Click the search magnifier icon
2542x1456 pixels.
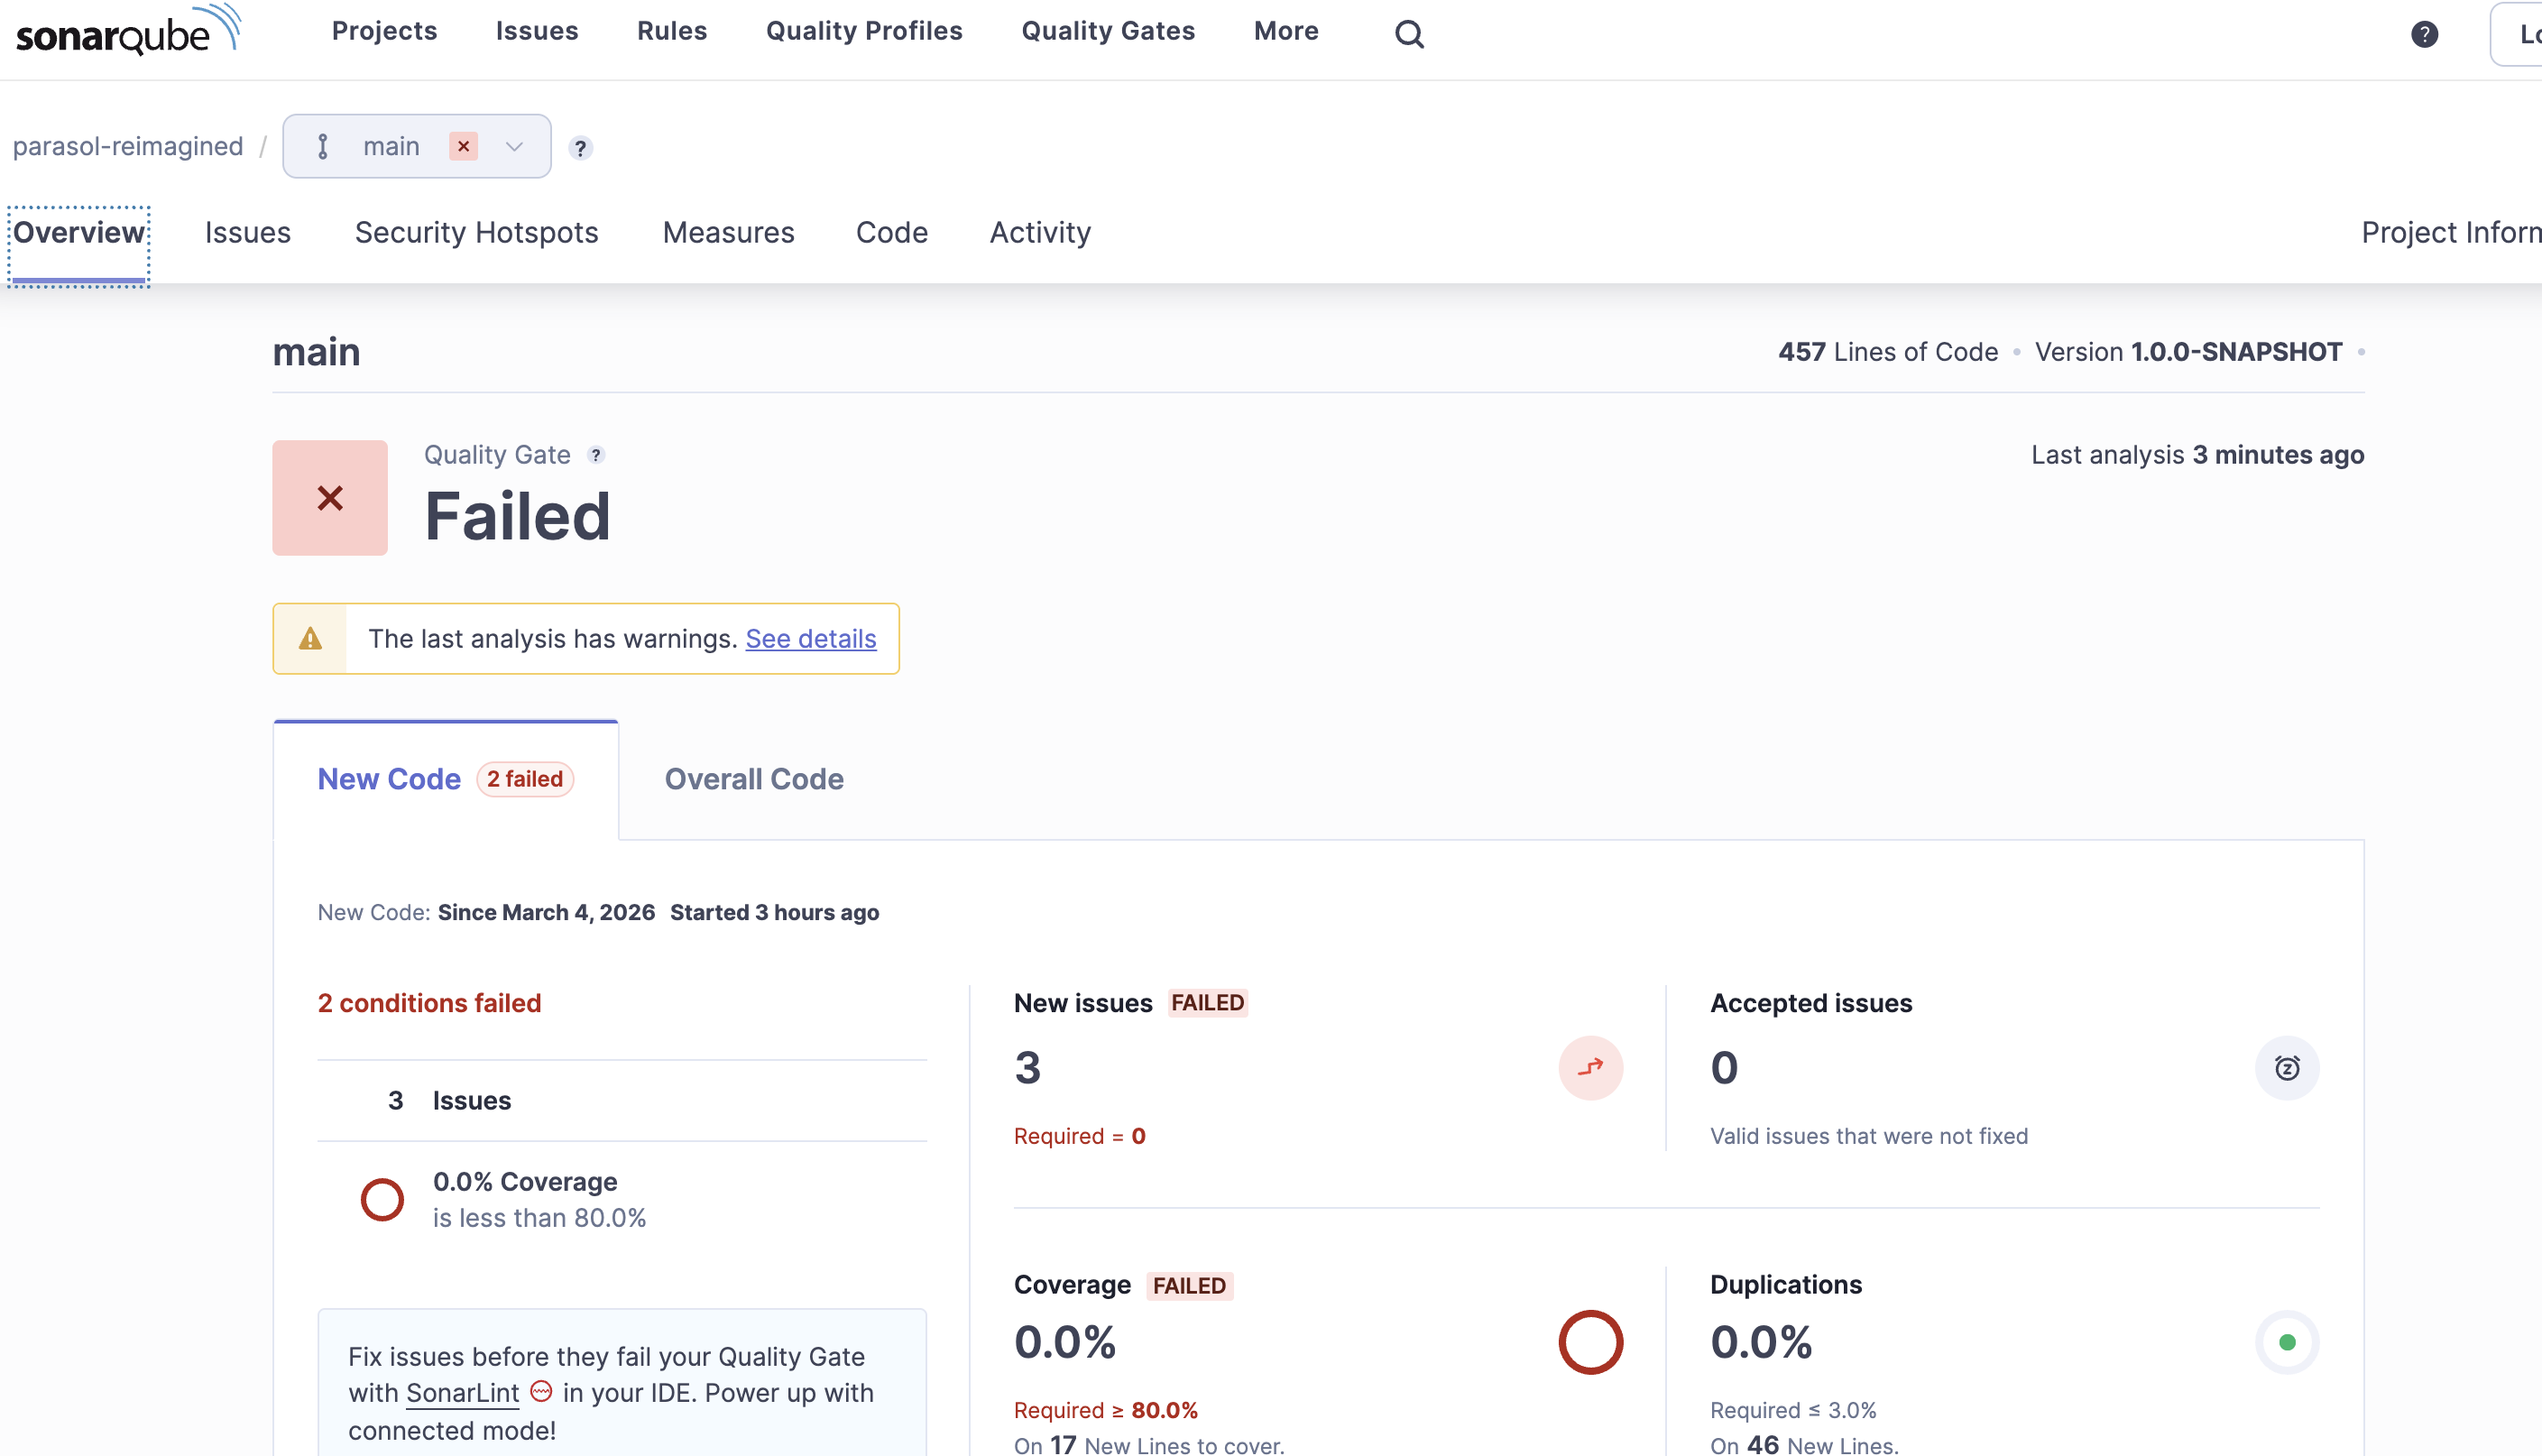(x=1408, y=34)
